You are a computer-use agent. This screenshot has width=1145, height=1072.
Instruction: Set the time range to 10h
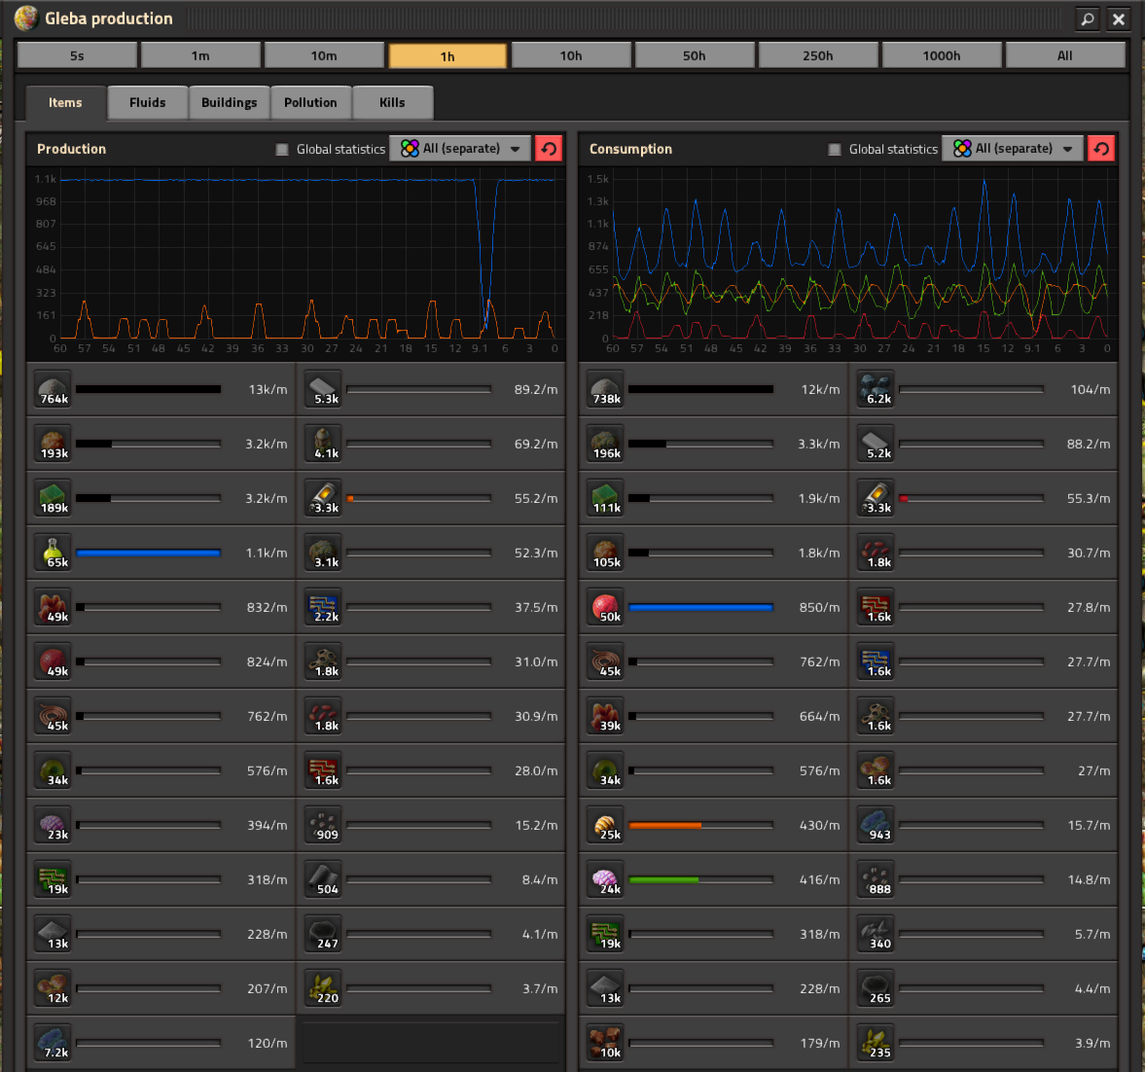click(571, 55)
